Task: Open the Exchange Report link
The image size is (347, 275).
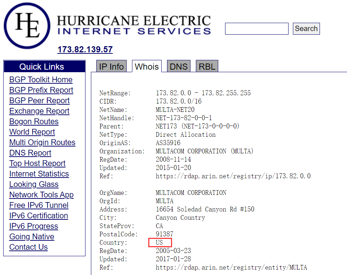Action: pyautogui.click(x=39, y=111)
